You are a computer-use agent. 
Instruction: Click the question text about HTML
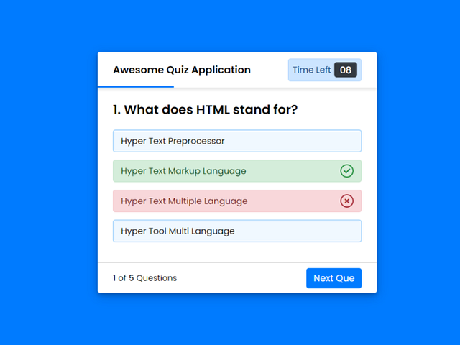[x=206, y=110]
